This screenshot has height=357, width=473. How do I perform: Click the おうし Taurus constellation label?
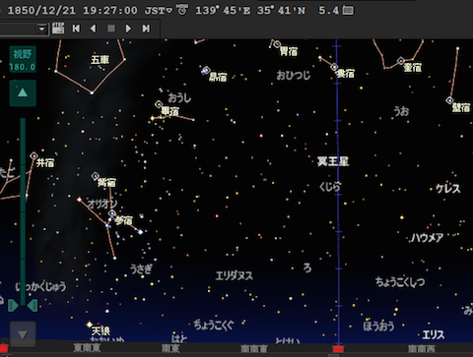(x=179, y=97)
